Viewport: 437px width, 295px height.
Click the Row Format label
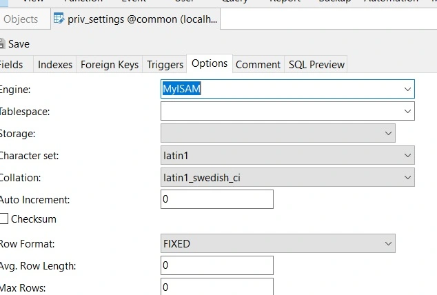point(27,244)
